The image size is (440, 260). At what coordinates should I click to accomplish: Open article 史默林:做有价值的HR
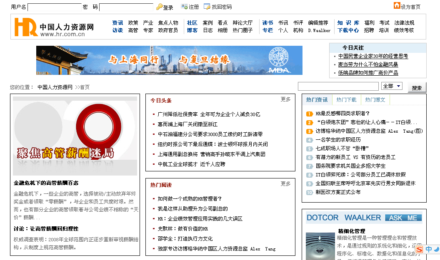pos(182,229)
